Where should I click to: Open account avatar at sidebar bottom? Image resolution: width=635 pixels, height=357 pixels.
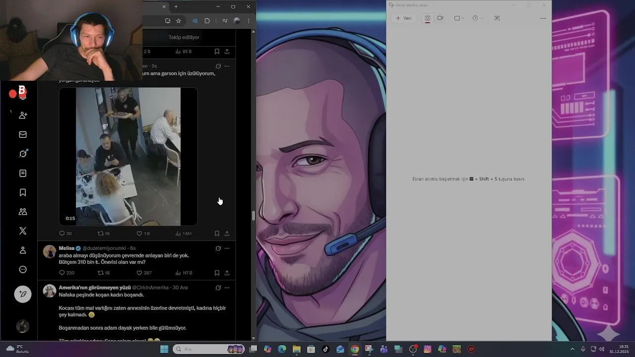tap(23, 326)
